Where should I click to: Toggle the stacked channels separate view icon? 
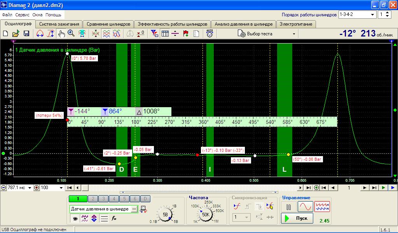(x=106, y=33)
